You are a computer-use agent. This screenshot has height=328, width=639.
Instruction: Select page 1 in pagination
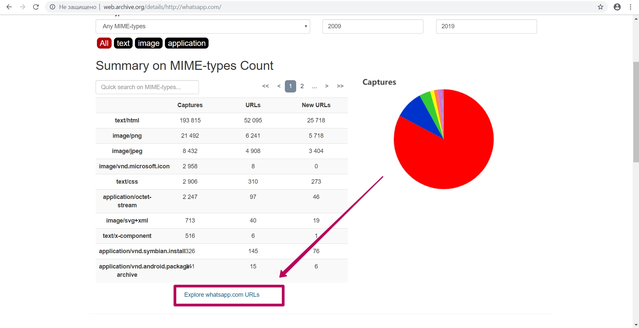(291, 86)
